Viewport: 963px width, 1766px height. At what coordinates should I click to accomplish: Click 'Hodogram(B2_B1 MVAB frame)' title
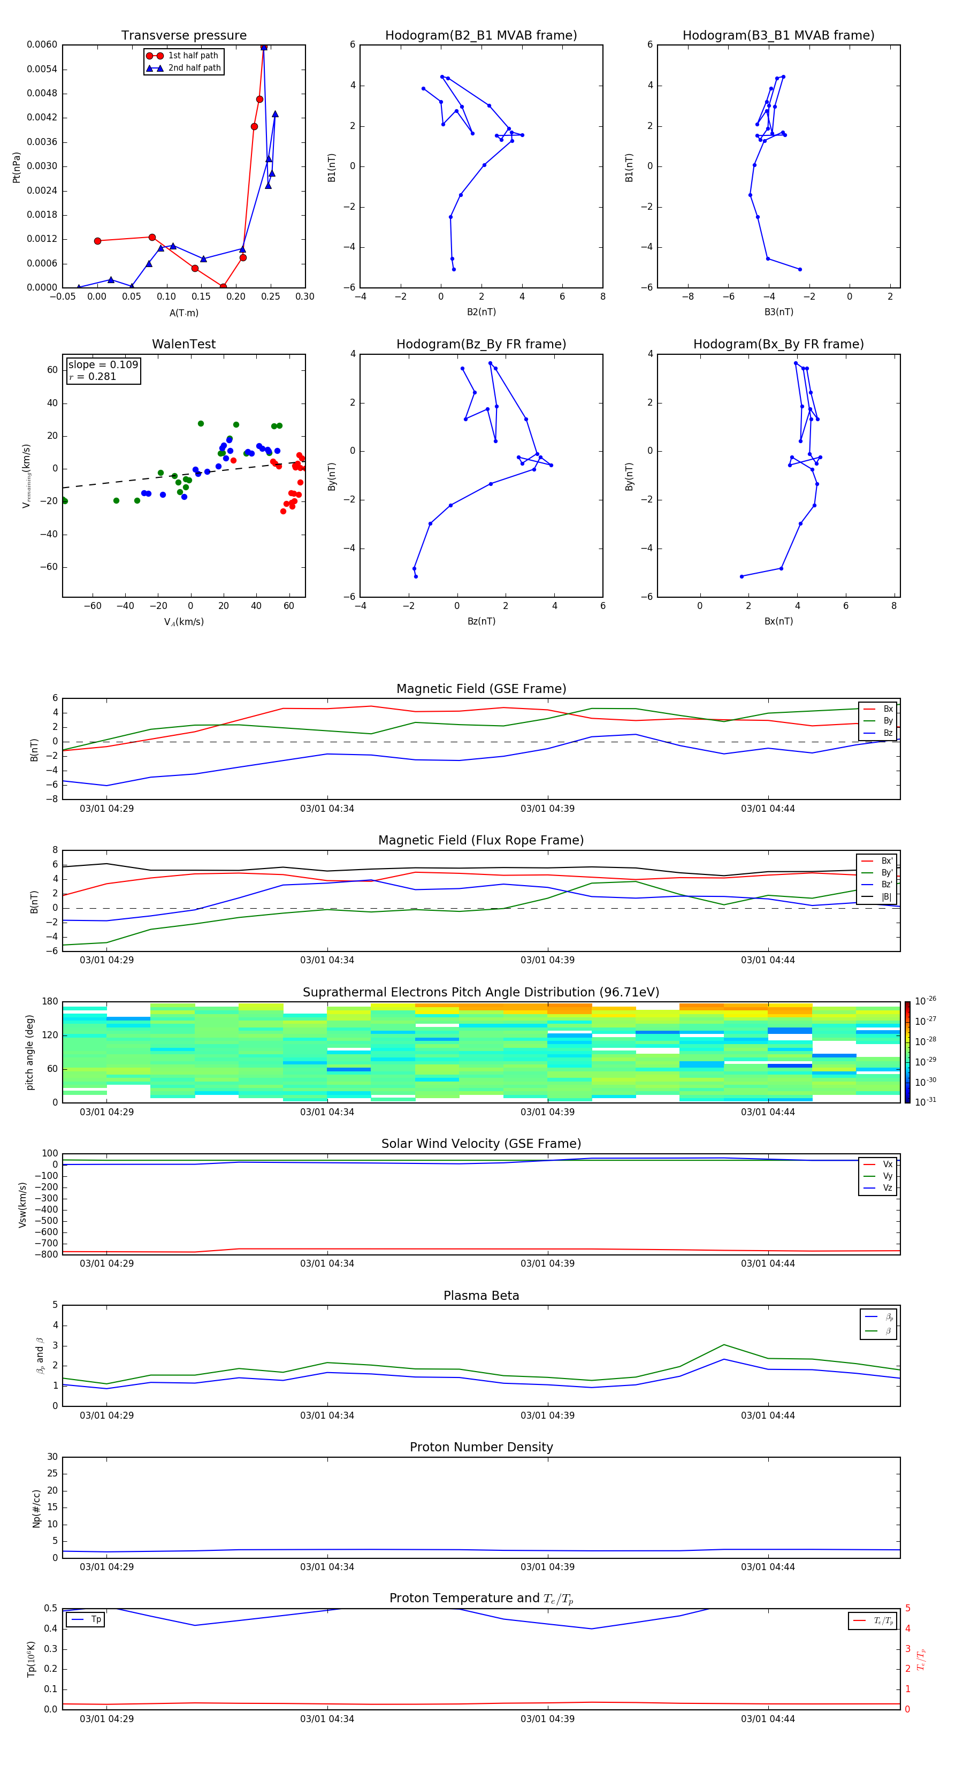point(481,35)
